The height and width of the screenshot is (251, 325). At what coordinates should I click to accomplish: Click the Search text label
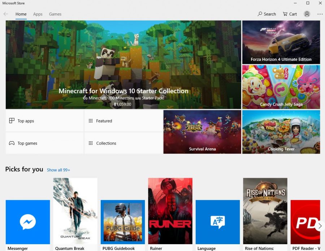coord(270,14)
